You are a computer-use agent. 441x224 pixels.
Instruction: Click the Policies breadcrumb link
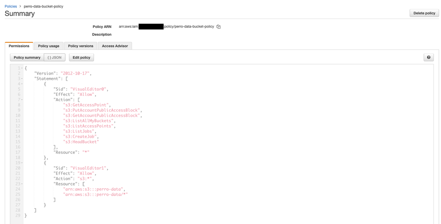point(11,6)
